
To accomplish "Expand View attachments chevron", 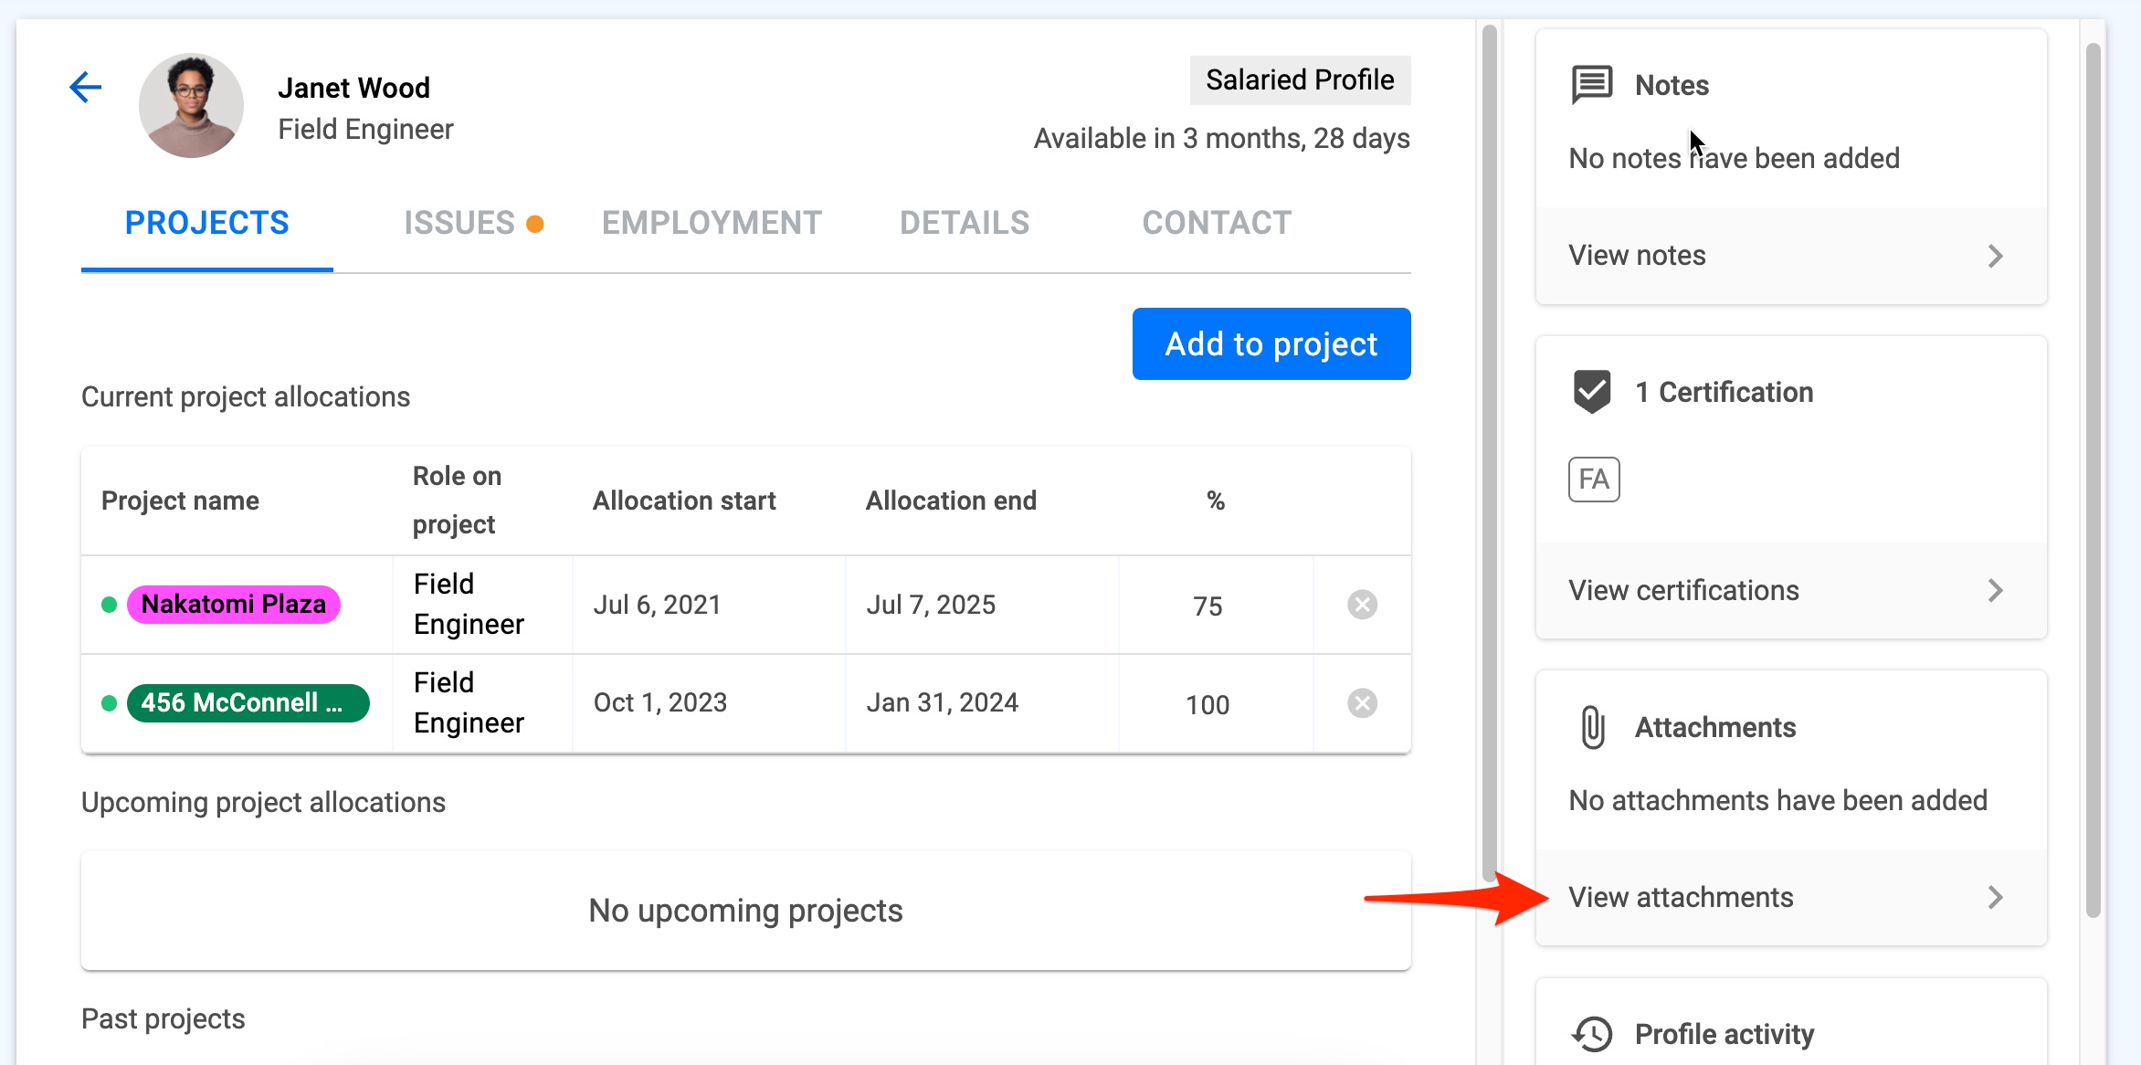I will (1996, 897).
